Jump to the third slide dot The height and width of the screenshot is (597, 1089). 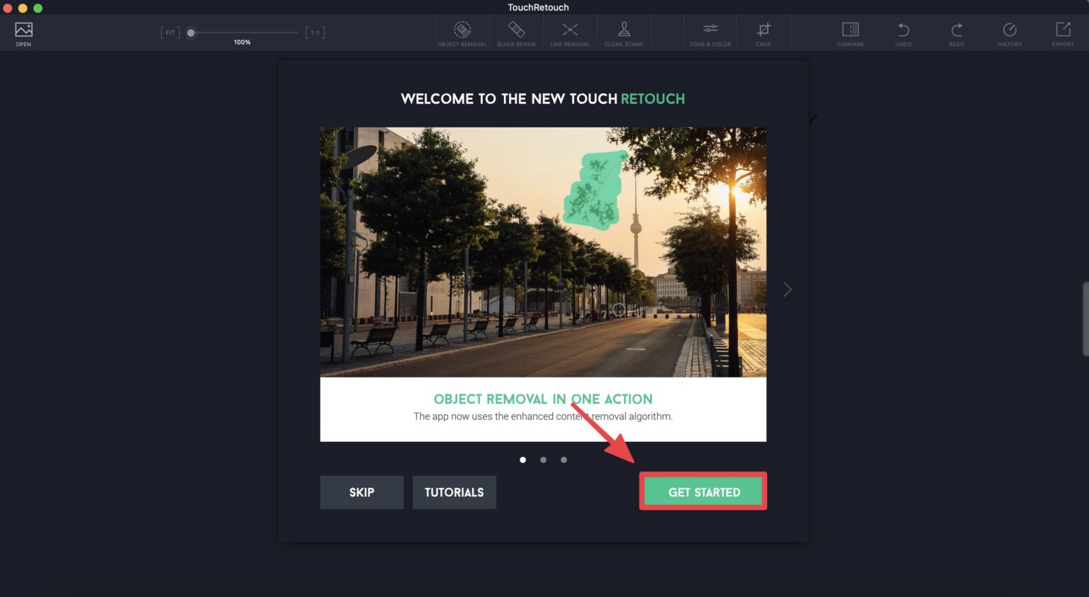pos(564,460)
